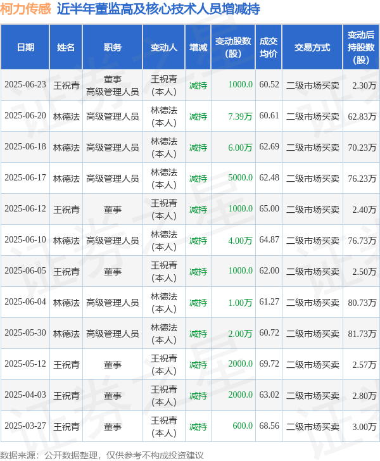
Task: Click the average price 60.72
Action: (x=269, y=332)
